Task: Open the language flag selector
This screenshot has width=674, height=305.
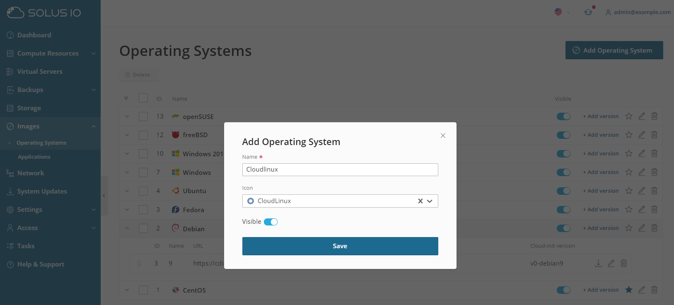Action: click(562, 12)
